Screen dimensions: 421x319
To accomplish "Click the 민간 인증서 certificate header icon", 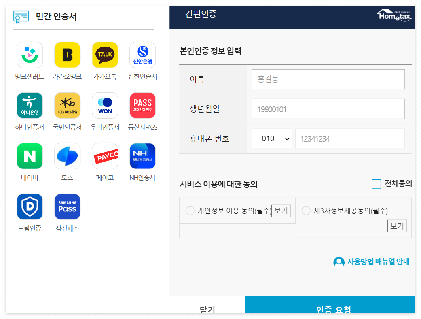I will [21, 17].
